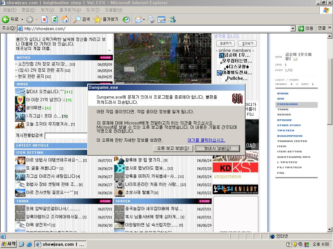Open the Messenger icon in the toolbar
The height and width of the screenshot is (249, 333).
click(172, 19)
